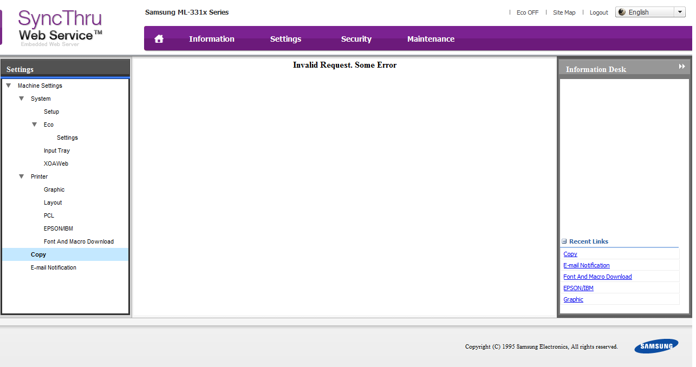The image size is (696, 367).
Task: Select E-mail Notification in settings tree
Action: point(54,267)
